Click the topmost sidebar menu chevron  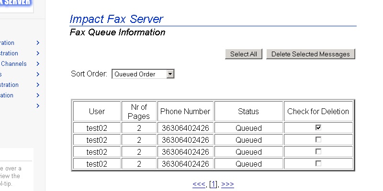click(x=38, y=43)
